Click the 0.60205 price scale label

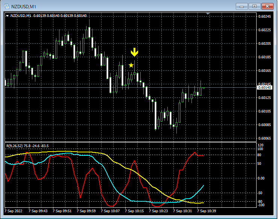[x=265, y=44]
